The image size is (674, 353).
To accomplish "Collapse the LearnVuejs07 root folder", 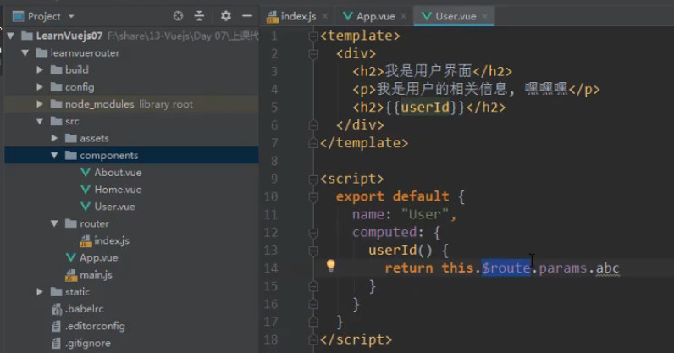I will click(11, 36).
